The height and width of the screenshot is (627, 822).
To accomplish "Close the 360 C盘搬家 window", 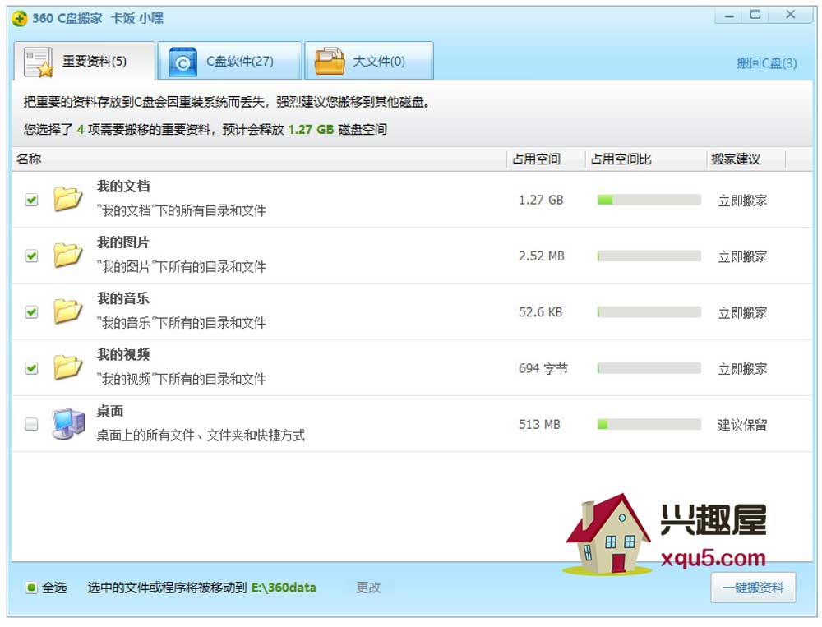I will click(791, 16).
